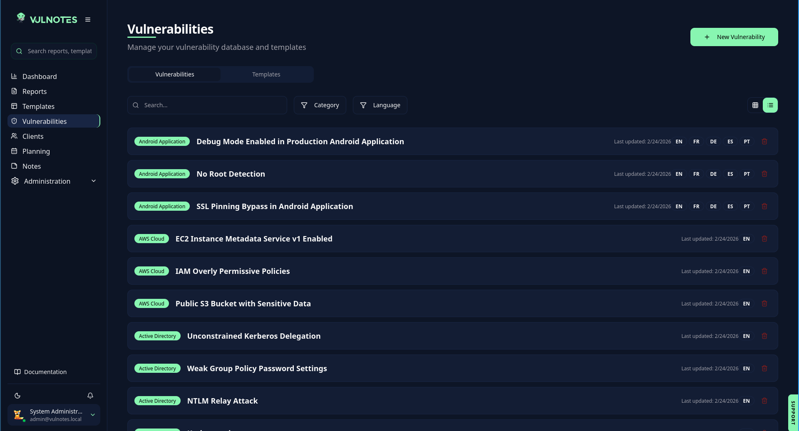Open the Dashboard page from sidebar

tap(54, 76)
